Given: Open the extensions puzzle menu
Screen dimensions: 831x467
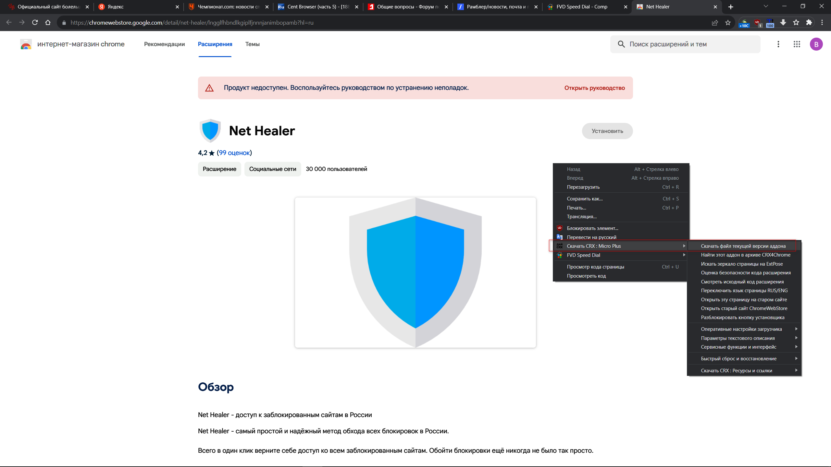Looking at the screenshot, I should 809,22.
